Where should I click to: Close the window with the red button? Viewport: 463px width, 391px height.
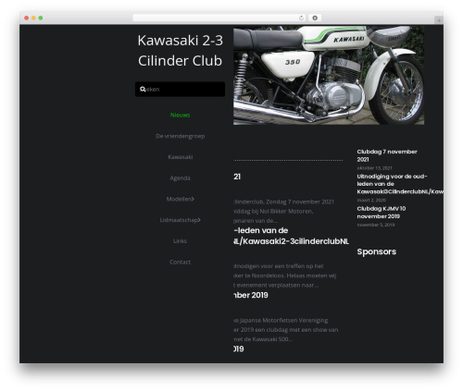pyautogui.click(x=27, y=18)
